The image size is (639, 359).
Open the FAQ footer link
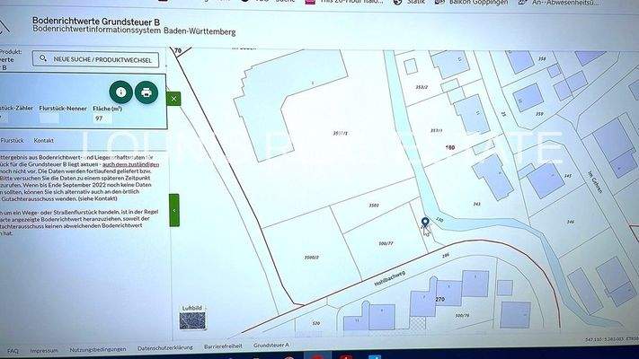coord(13,350)
